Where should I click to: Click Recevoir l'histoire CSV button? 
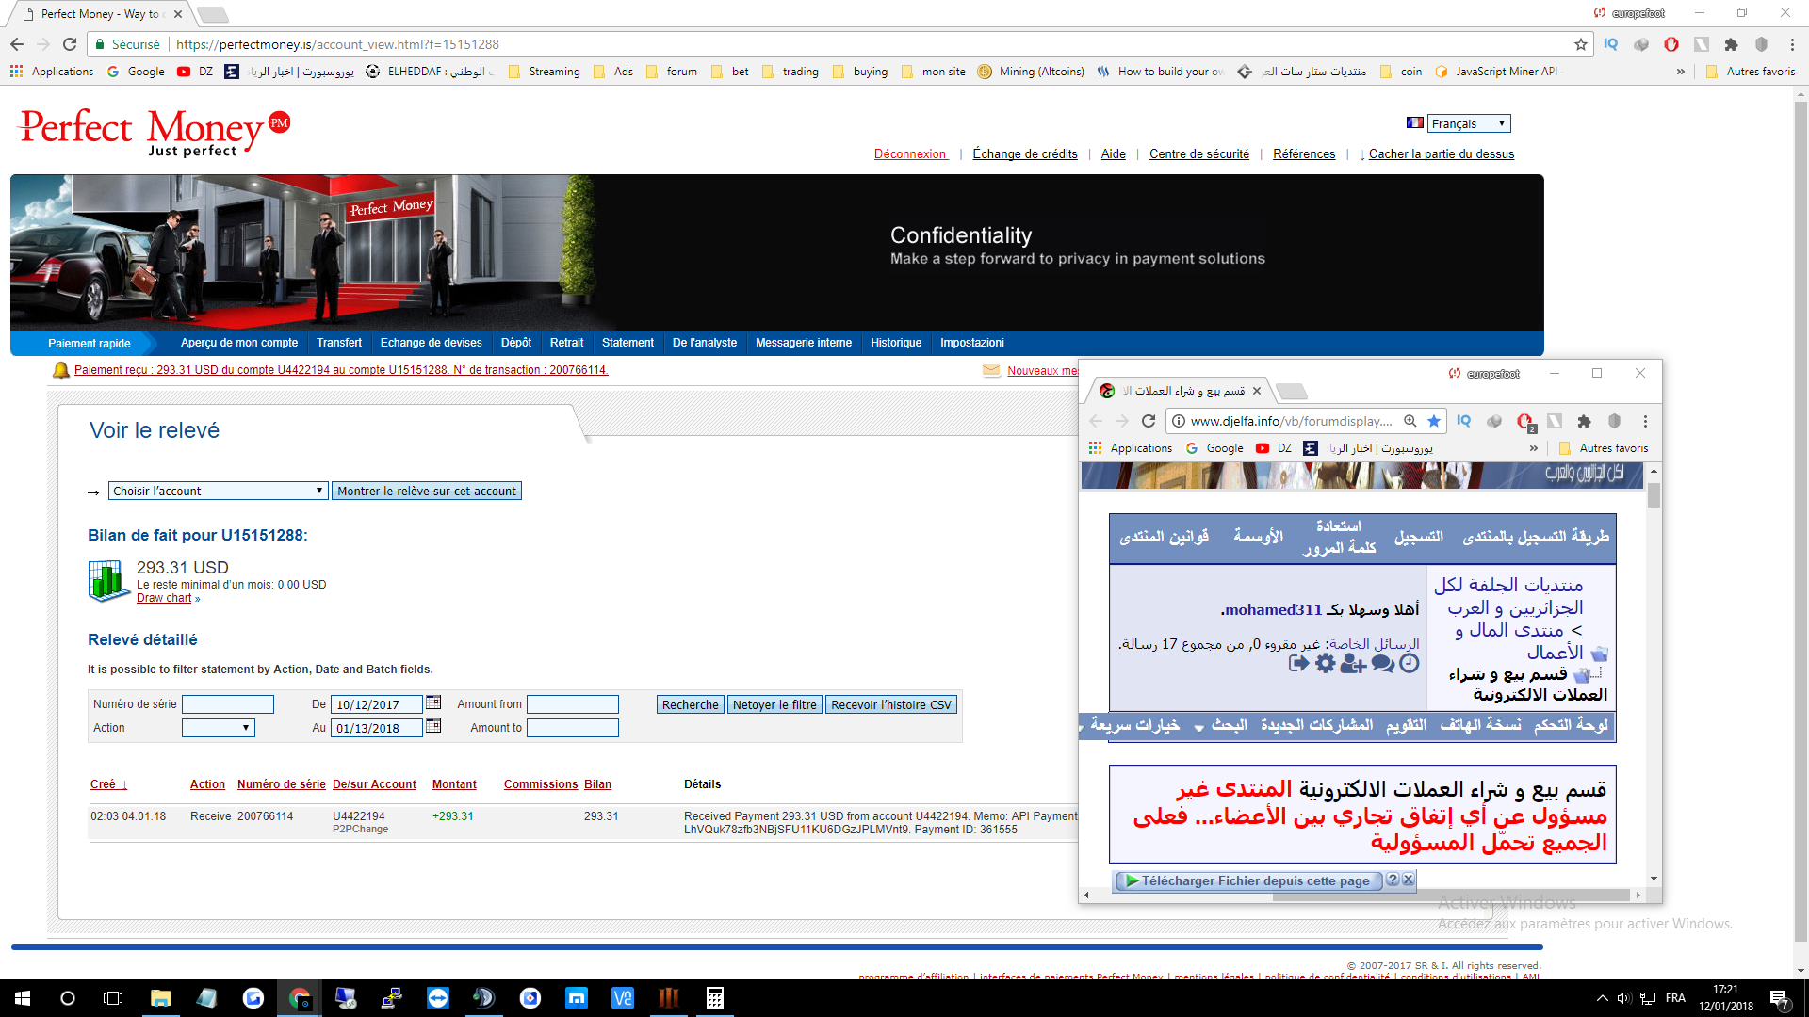pos(891,704)
